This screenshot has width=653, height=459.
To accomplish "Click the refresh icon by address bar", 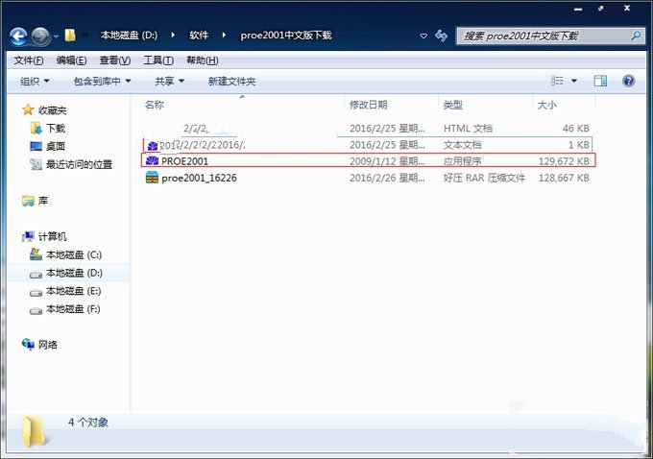I will [442, 36].
